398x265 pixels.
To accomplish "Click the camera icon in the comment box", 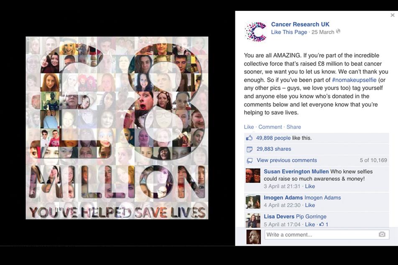I will pyautogui.click(x=382, y=235).
